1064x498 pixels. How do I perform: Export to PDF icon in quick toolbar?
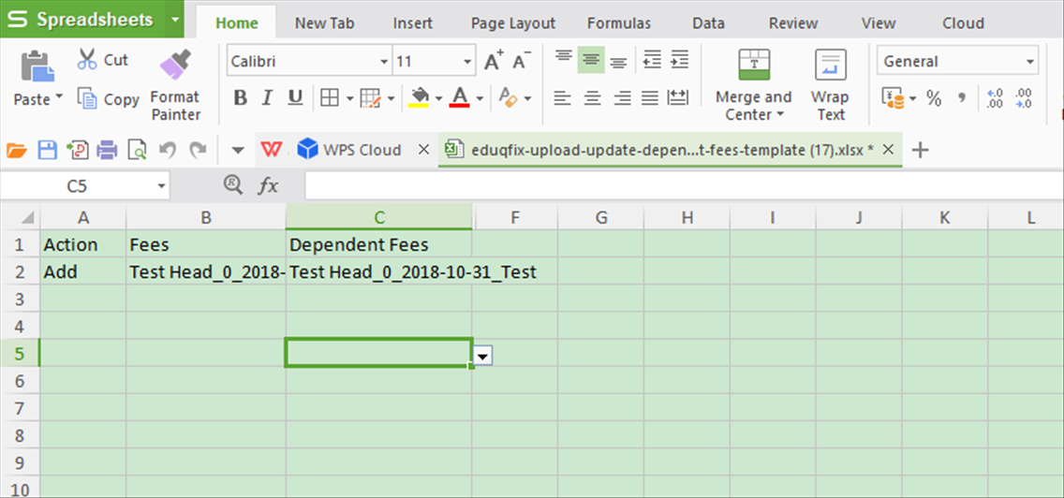[77, 150]
